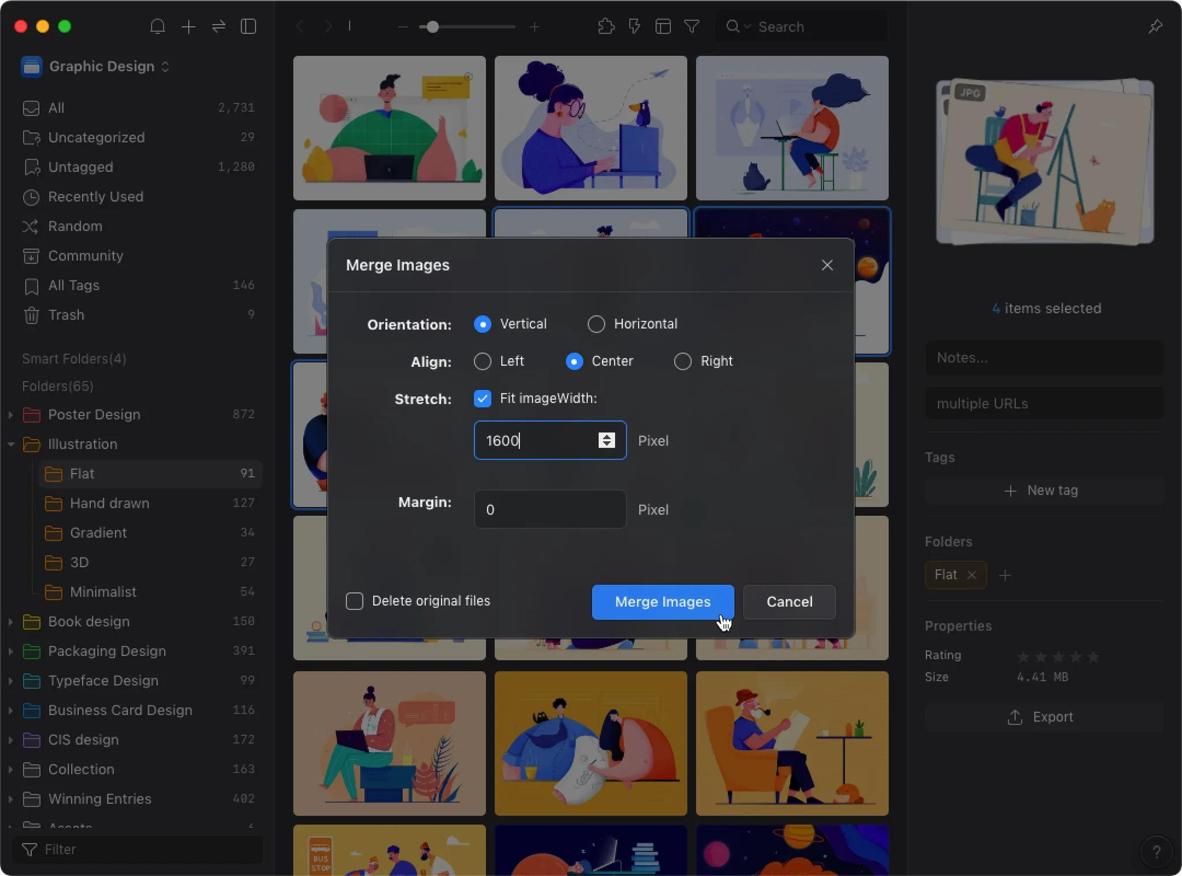Open the Collection folder
Image resolution: width=1182 pixels, height=876 pixels.
point(139,770)
